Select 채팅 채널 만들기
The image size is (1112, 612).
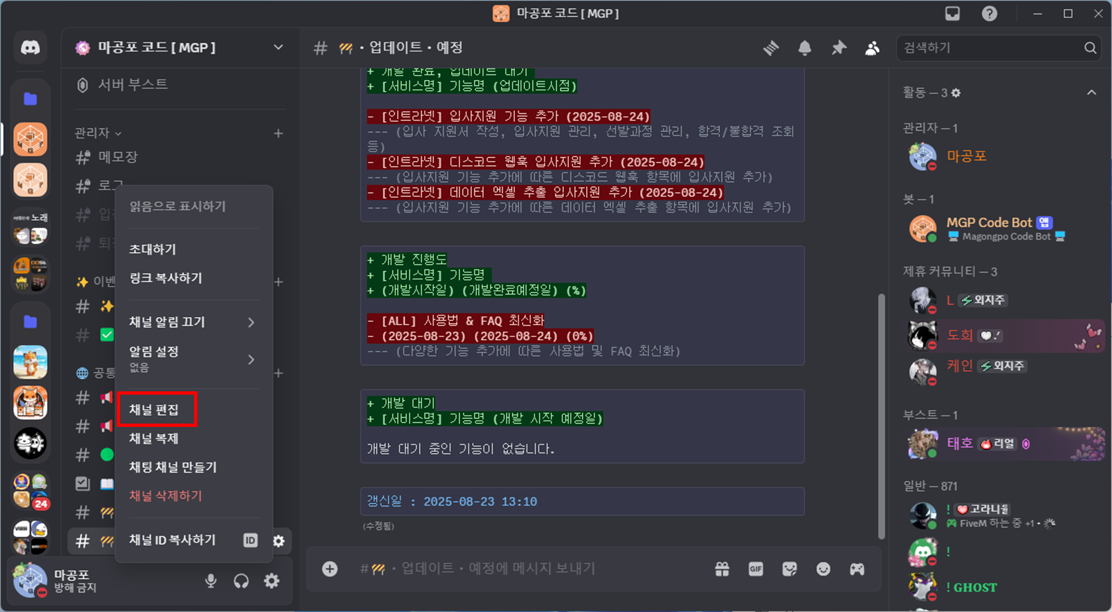point(193,467)
